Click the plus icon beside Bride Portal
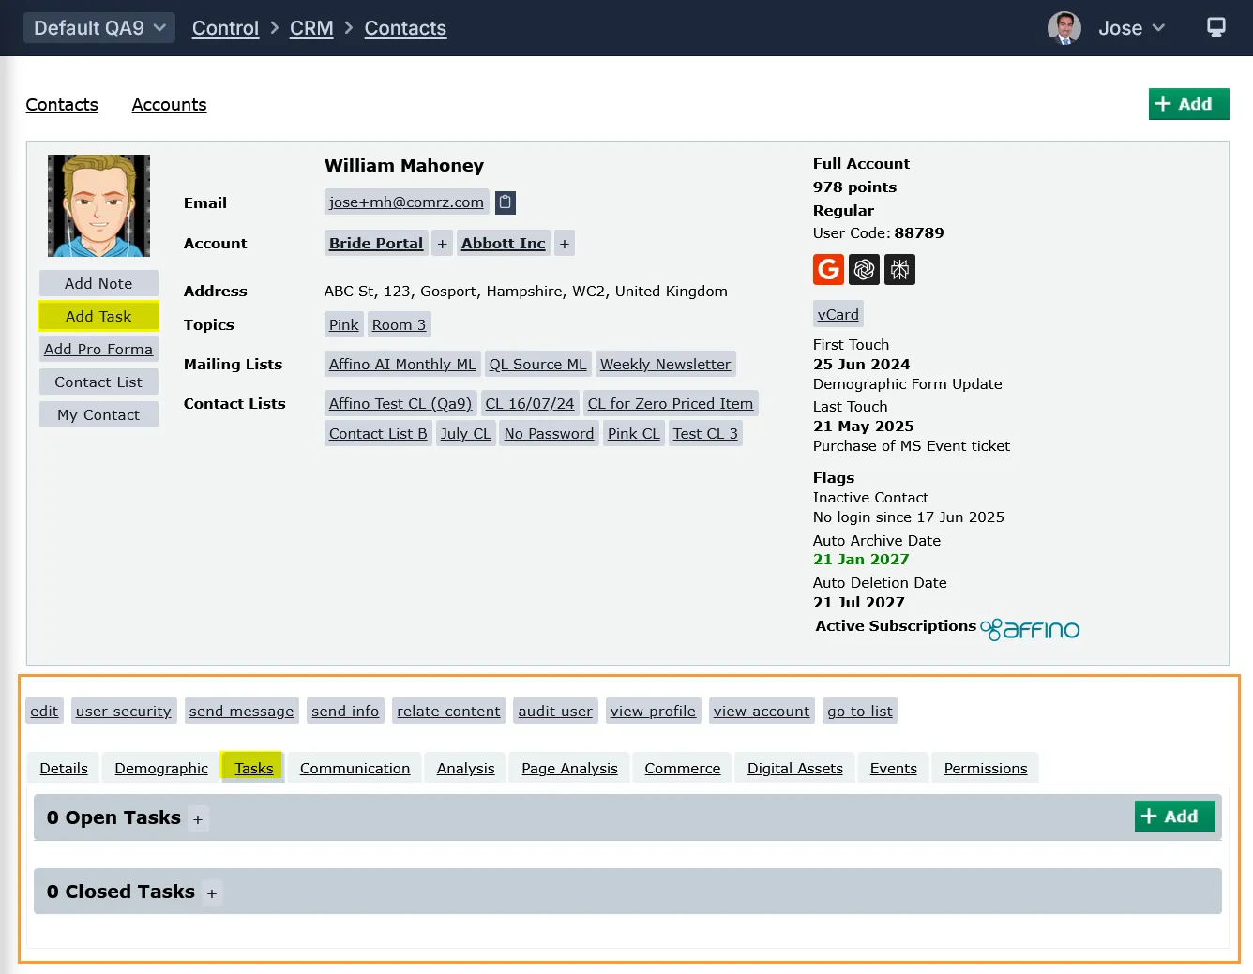Image resolution: width=1253 pixels, height=974 pixels. click(x=443, y=244)
